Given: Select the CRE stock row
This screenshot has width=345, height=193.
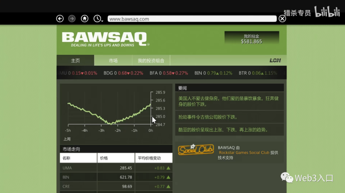Looking at the screenshot, I should coord(116,186).
